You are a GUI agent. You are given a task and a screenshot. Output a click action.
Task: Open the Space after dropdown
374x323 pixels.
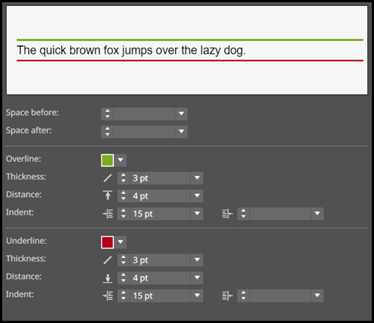click(x=181, y=131)
